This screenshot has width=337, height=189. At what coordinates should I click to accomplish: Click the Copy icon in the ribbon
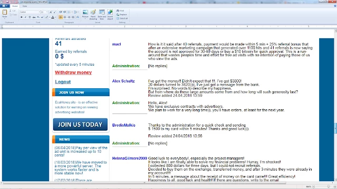tap(11, 15)
